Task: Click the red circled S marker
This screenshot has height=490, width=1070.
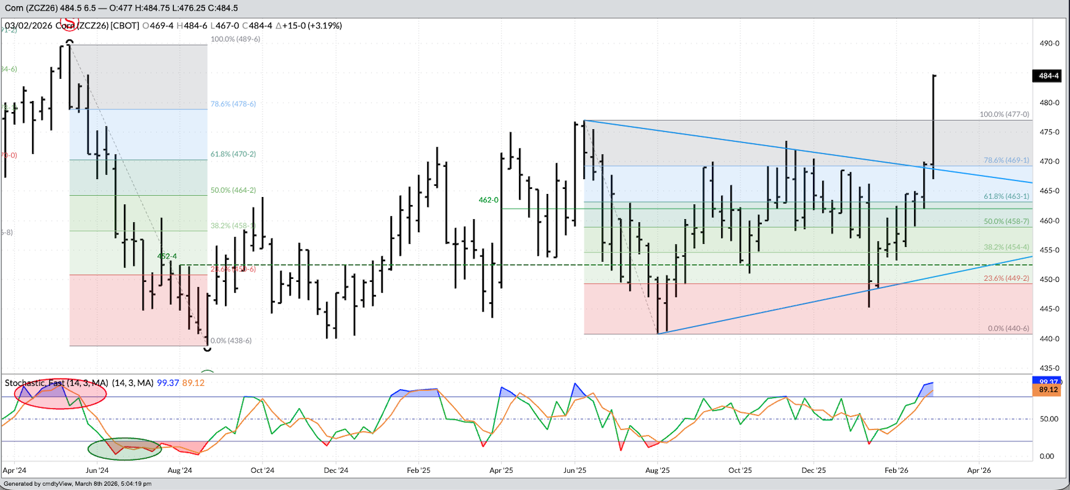Action: 69,24
